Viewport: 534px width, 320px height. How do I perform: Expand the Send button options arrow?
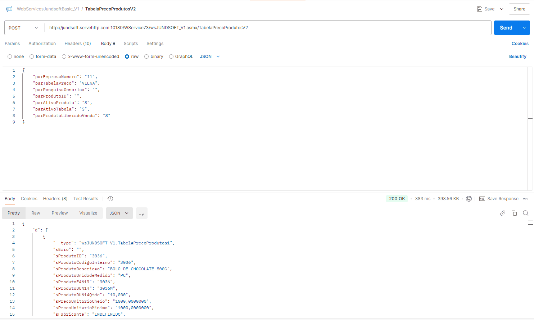tap(524, 28)
